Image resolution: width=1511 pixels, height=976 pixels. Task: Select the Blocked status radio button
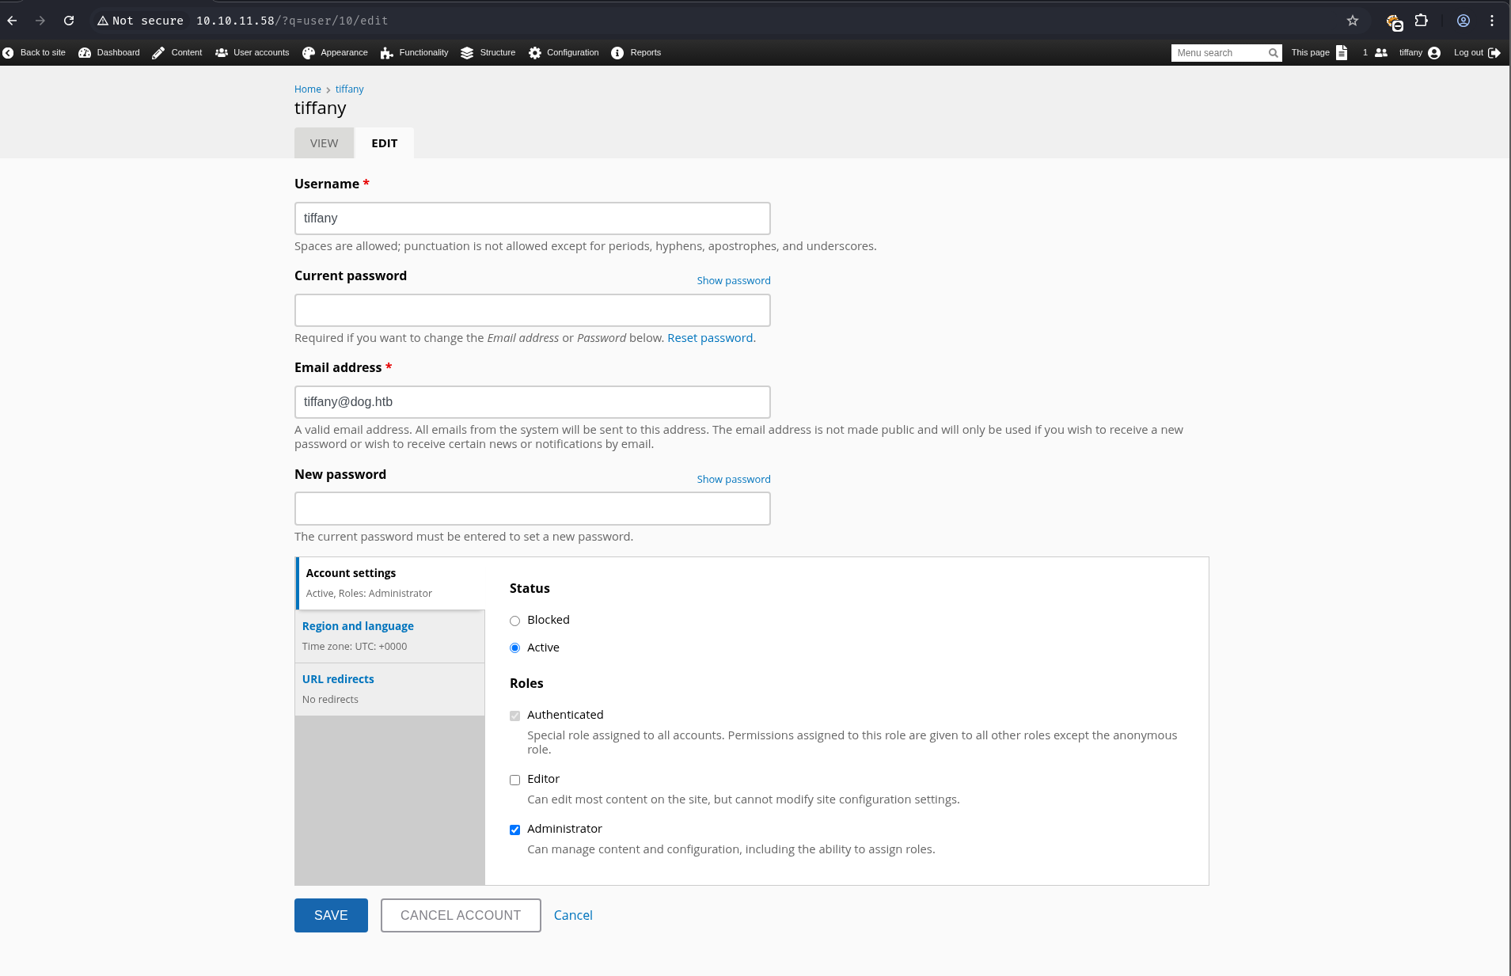[x=514, y=621]
